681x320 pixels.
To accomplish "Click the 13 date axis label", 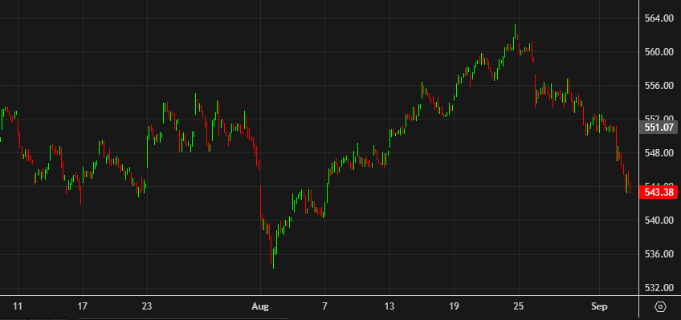I will [389, 306].
